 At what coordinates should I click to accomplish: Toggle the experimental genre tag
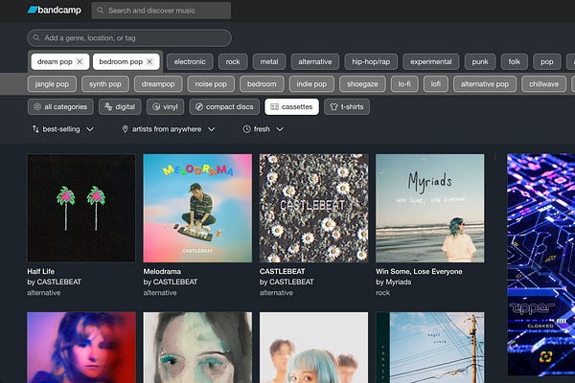point(431,61)
